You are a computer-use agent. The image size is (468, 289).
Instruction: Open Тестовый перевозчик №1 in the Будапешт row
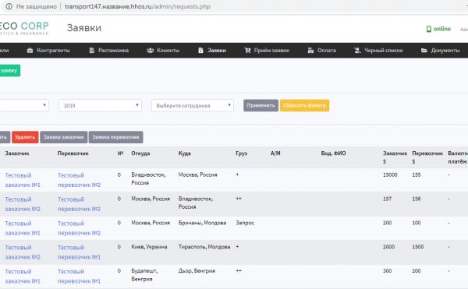click(x=79, y=277)
